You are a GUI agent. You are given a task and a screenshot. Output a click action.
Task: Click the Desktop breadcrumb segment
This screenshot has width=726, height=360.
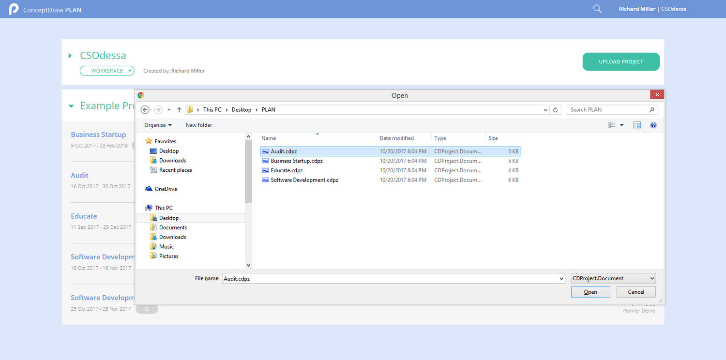coord(242,110)
